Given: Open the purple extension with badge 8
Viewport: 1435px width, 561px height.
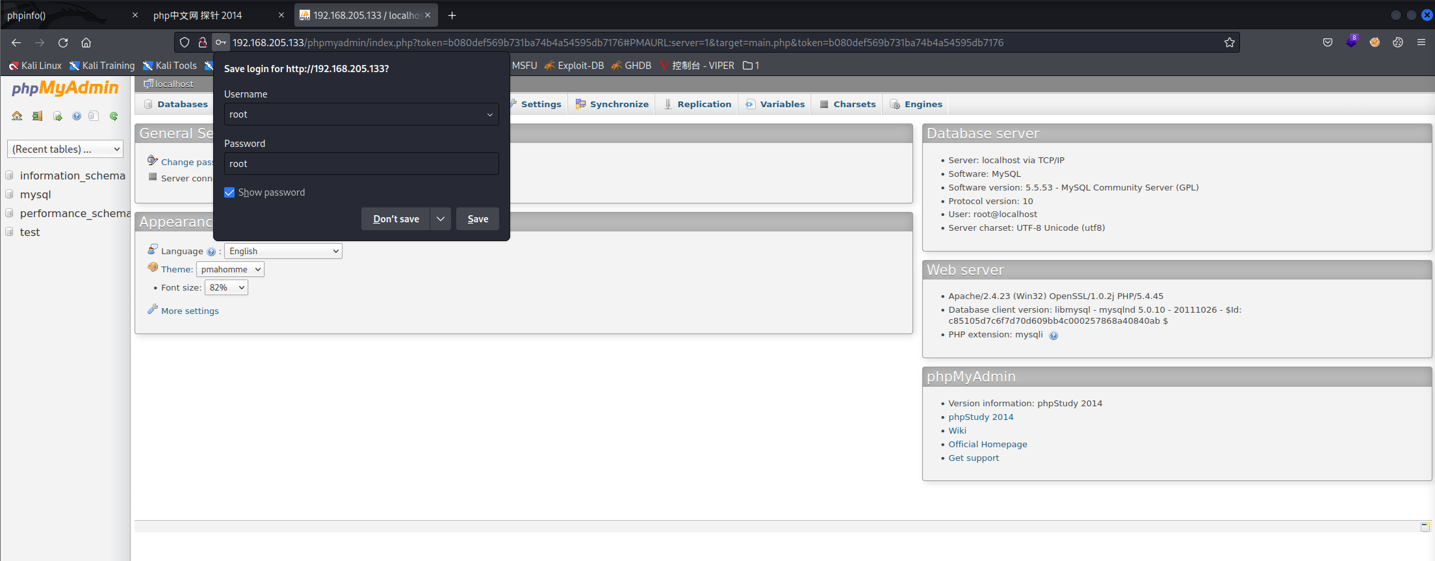Looking at the screenshot, I should click(1351, 41).
